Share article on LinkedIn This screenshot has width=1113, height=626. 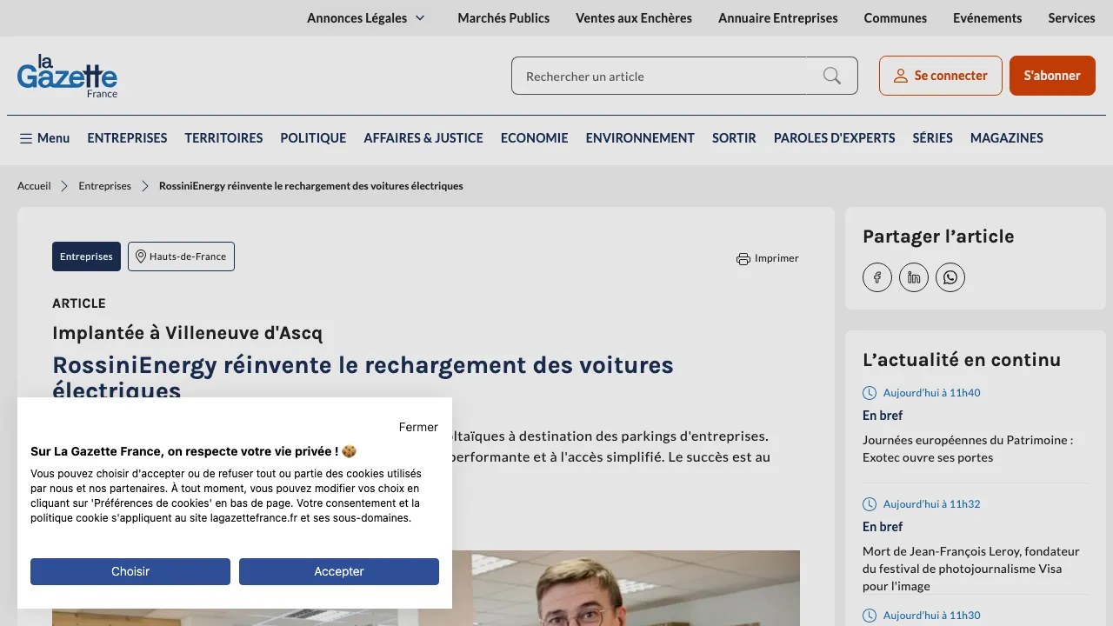click(914, 277)
